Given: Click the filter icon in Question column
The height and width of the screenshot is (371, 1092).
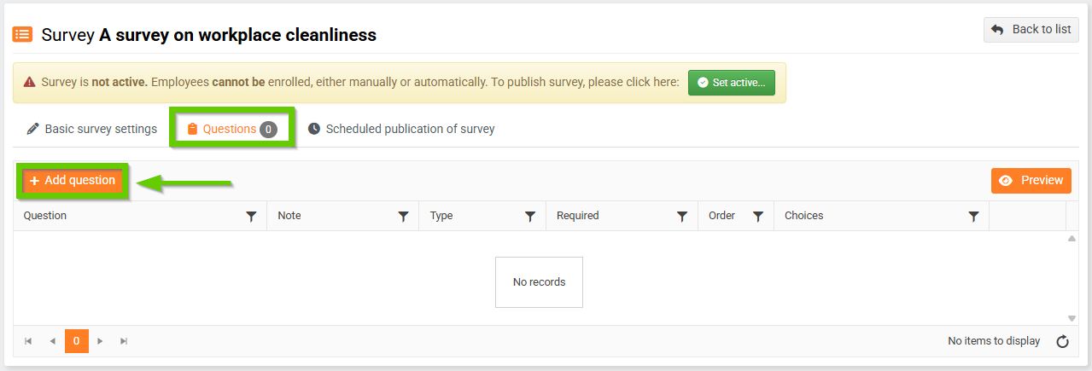Looking at the screenshot, I should pos(251,217).
